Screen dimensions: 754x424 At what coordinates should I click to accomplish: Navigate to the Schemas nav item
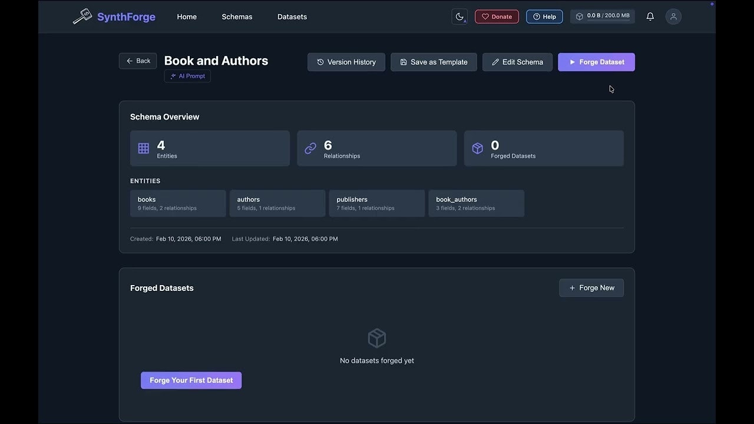click(x=237, y=16)
